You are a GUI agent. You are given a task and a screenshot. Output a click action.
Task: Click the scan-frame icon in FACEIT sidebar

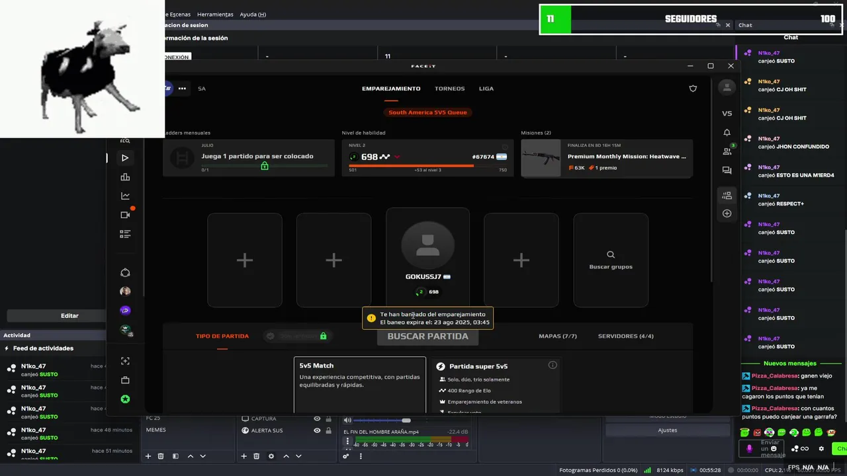[x=125, y=361]
